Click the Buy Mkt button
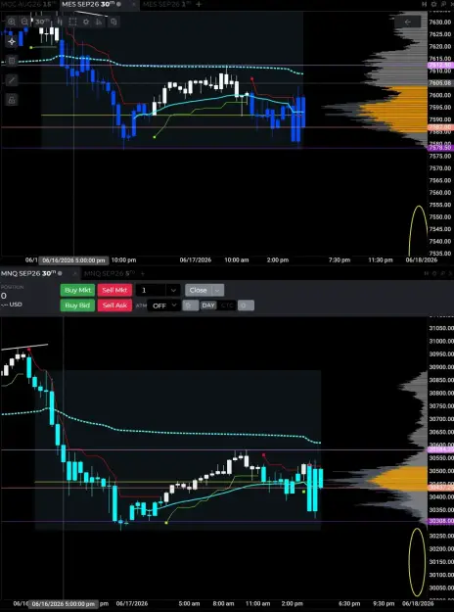The width and height of the screenshot is (454, 612). tap(77, 290)
